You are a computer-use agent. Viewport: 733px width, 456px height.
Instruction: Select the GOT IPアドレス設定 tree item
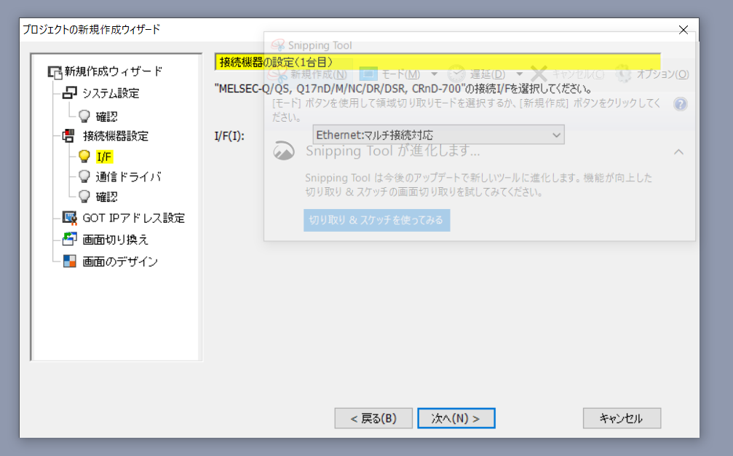(x=133, y=218)
